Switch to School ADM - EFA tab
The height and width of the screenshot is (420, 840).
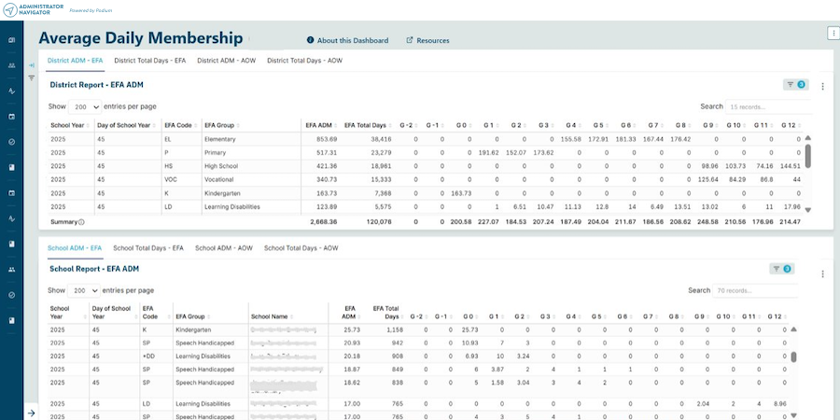tap(75, 248)
